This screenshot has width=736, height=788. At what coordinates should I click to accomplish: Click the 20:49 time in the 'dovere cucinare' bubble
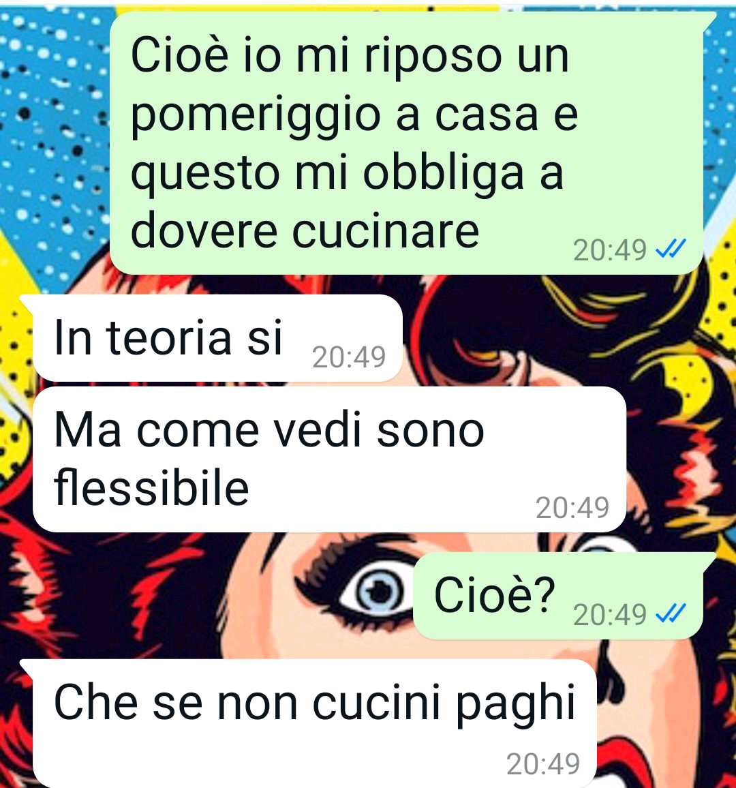[x=609, y=249]
